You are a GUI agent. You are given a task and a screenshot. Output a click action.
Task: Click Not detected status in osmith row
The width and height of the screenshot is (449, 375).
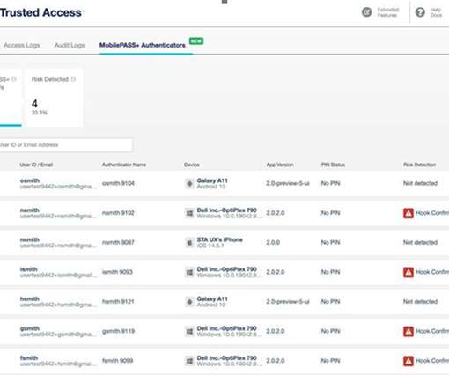(420, 183)
